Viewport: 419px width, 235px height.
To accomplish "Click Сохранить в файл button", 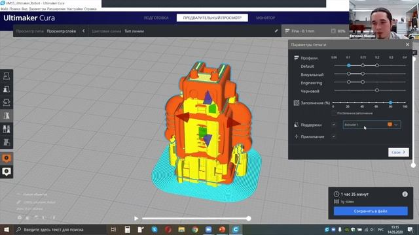I will tap(371, 211).
